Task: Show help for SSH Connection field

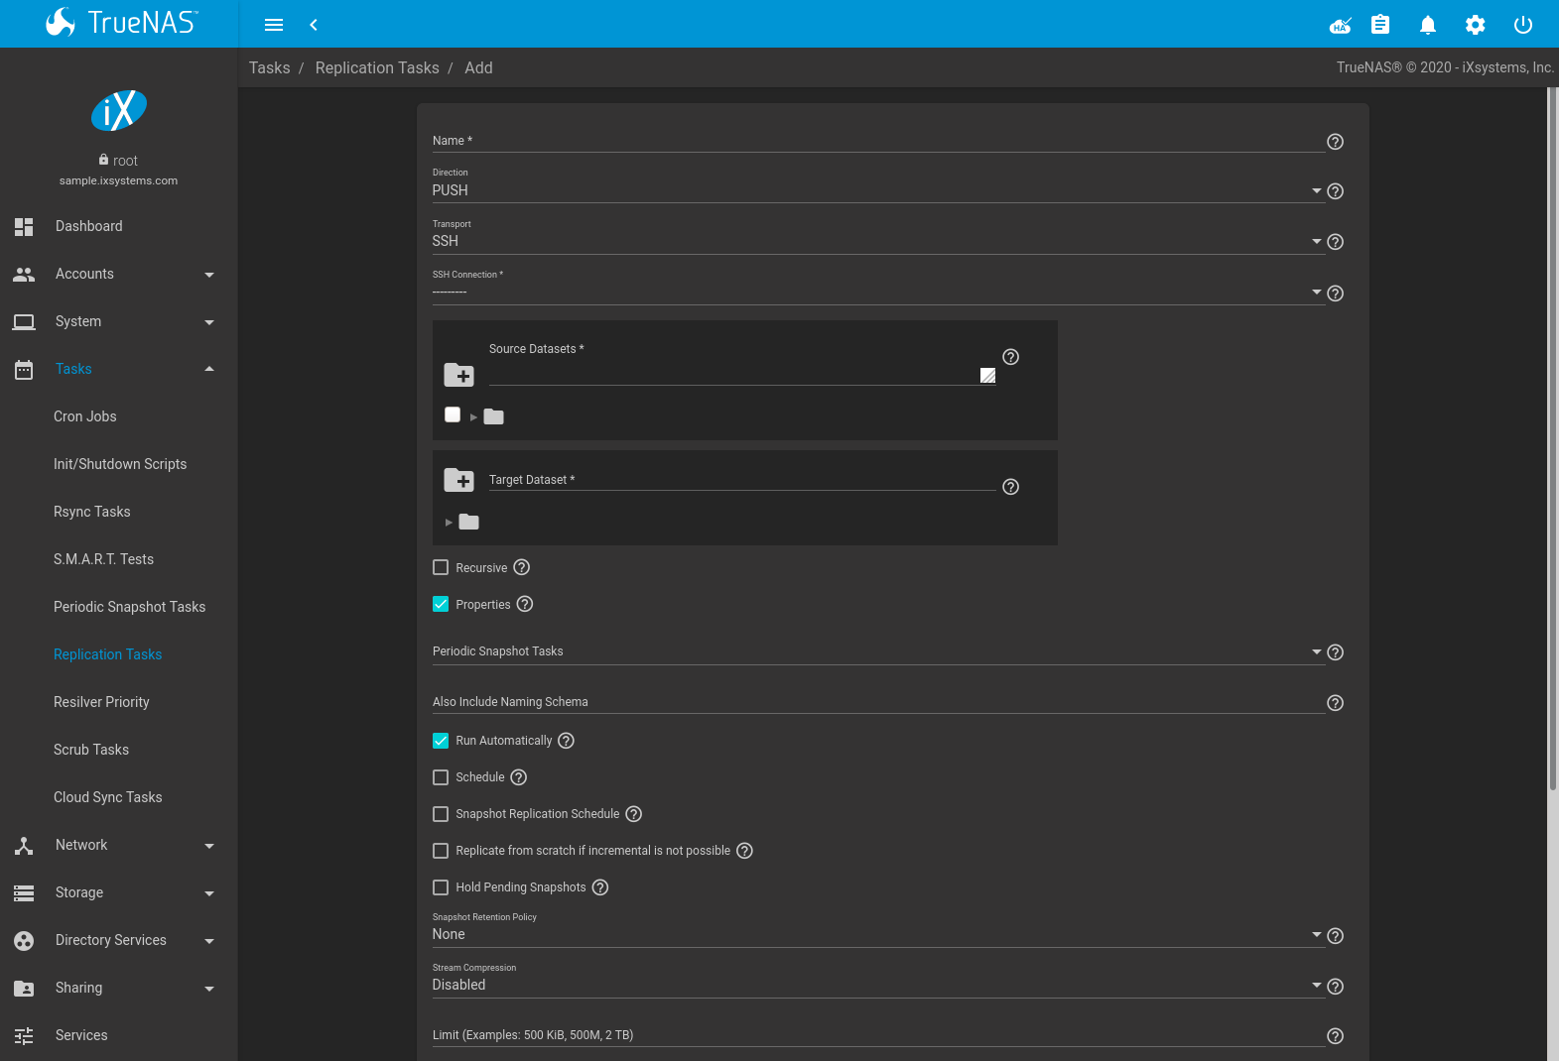Action: click(1336, 294)
